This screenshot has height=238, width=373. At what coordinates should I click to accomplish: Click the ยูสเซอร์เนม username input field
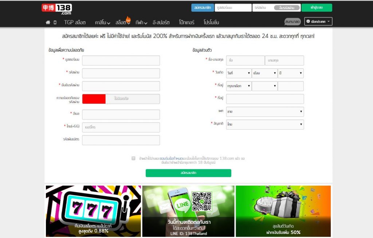click(x=121, y=60)
